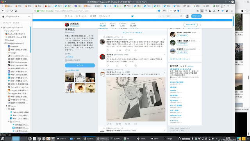250x141 pixels.
Task: Toggle the sidebar toolbar icon
Action: tap(202, 11)
